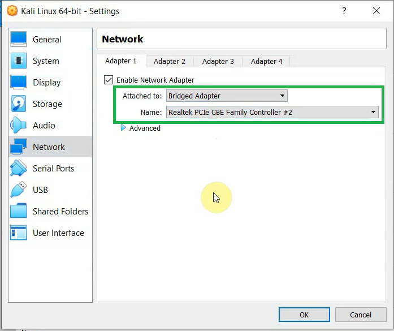Switch to the Adapter 2 tab
This screenshot has width=394, height=331.
[170, 61]
